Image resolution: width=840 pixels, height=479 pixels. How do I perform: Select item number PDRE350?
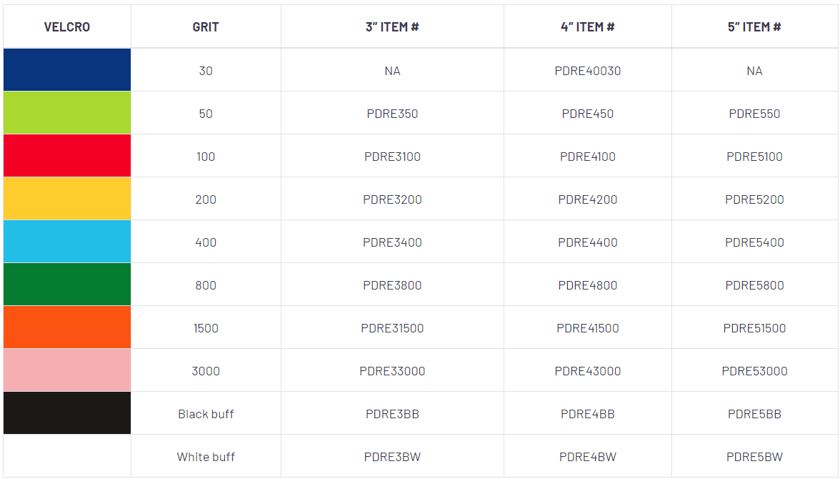pyautogui.click(x=392, y=114)
